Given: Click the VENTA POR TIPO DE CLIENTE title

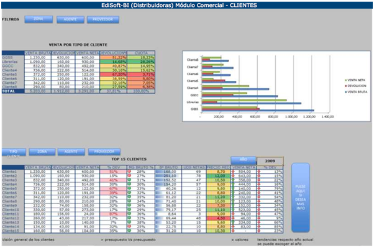Looking at the screenshot, I should coord(78,45).
